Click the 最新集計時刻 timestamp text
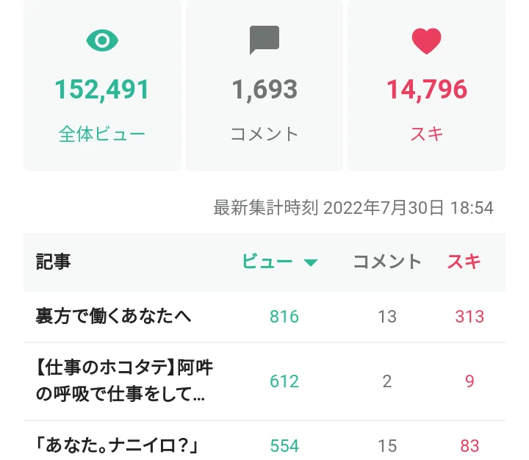 pos(353,207)
